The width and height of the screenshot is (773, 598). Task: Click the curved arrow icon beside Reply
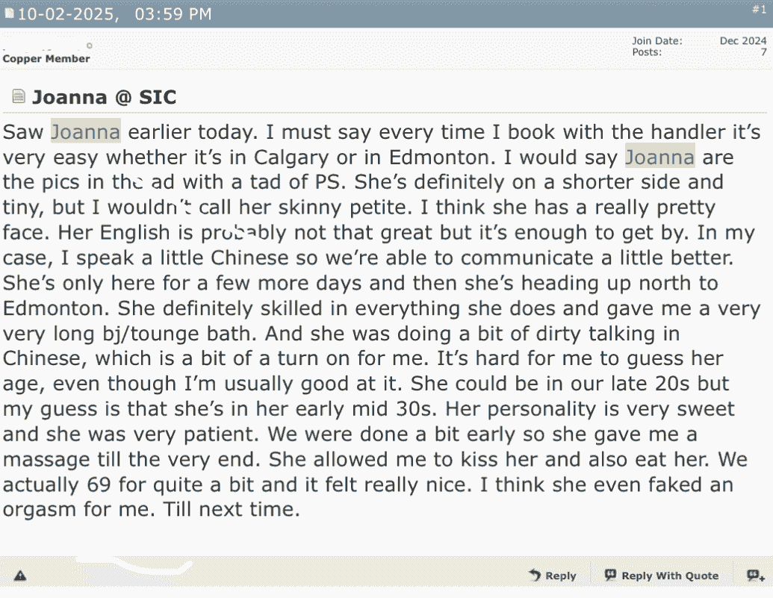[535, 575]
